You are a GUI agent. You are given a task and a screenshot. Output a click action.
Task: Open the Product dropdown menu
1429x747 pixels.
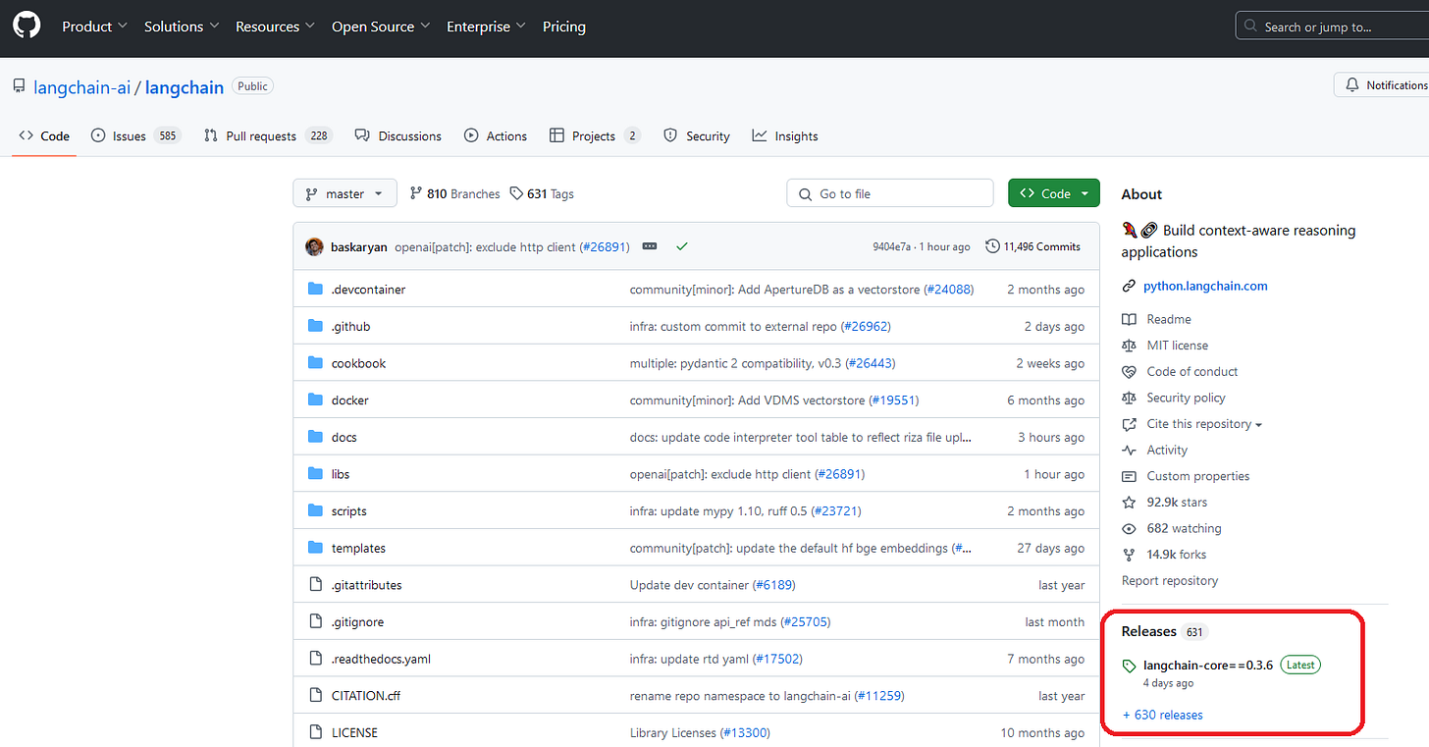tap(95, 27)
